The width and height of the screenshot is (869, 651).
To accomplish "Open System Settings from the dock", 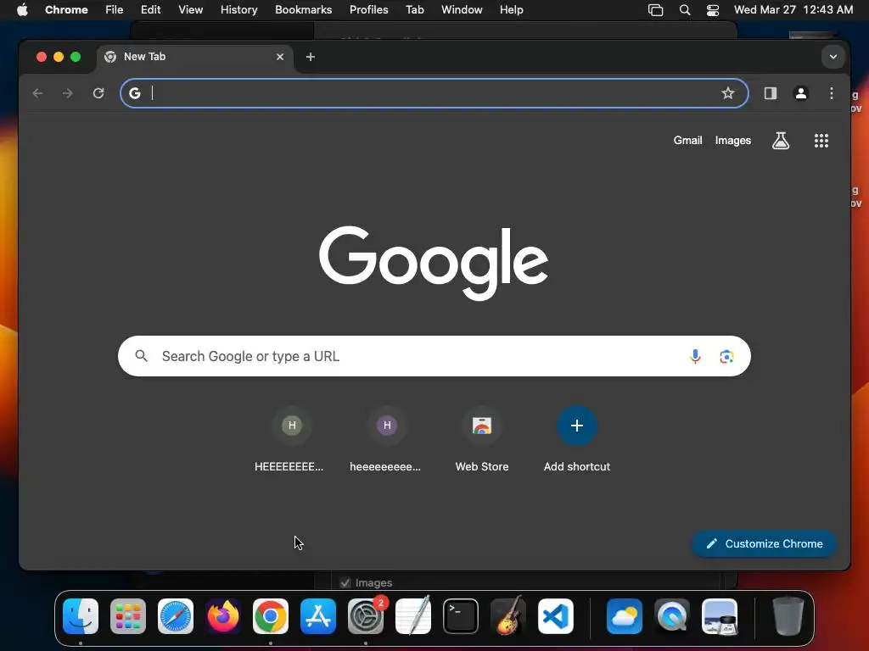I will point(366,616).
